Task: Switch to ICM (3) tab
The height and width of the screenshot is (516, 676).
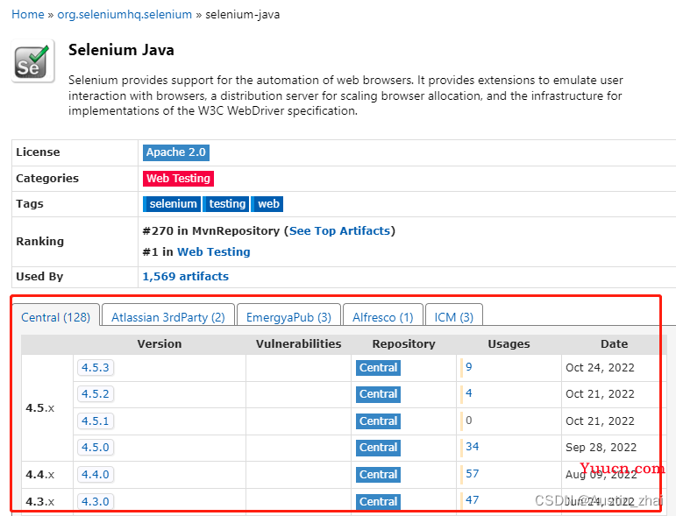Action: point(453,317)
